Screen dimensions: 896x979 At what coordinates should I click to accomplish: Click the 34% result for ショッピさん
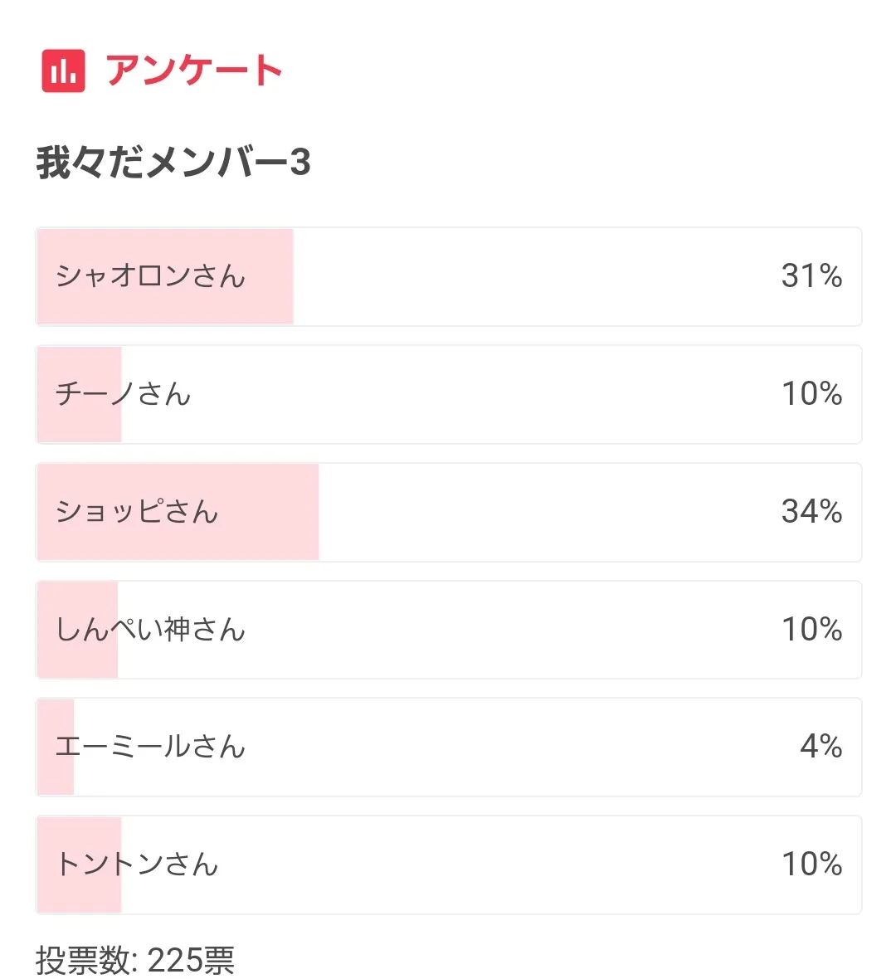[811, 512]
